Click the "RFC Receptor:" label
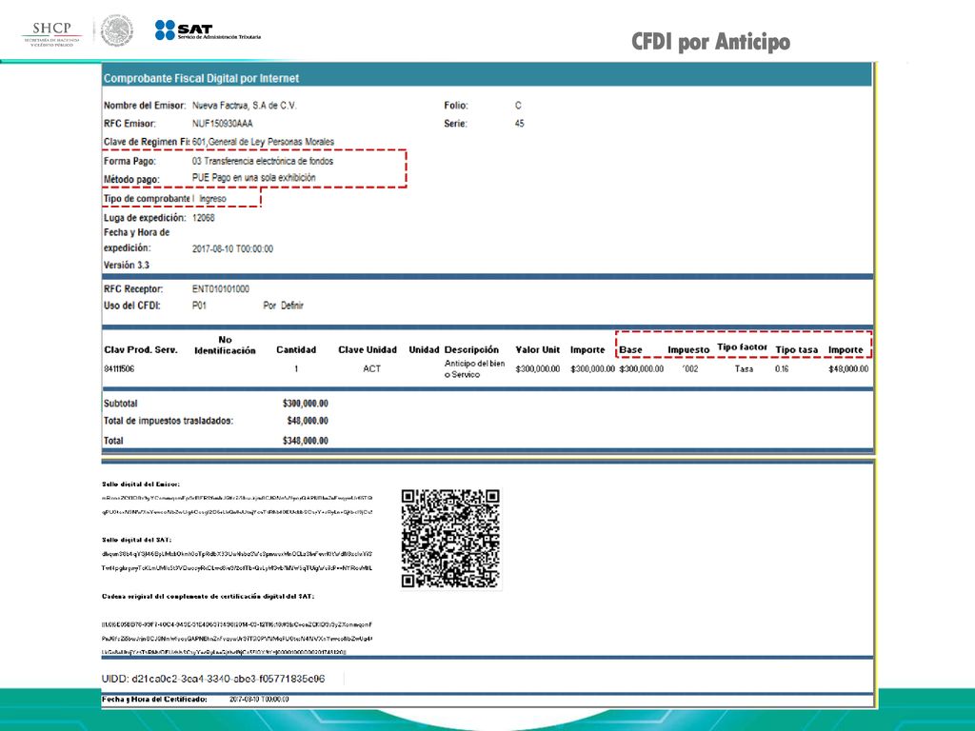 click(x=133, y=289)
